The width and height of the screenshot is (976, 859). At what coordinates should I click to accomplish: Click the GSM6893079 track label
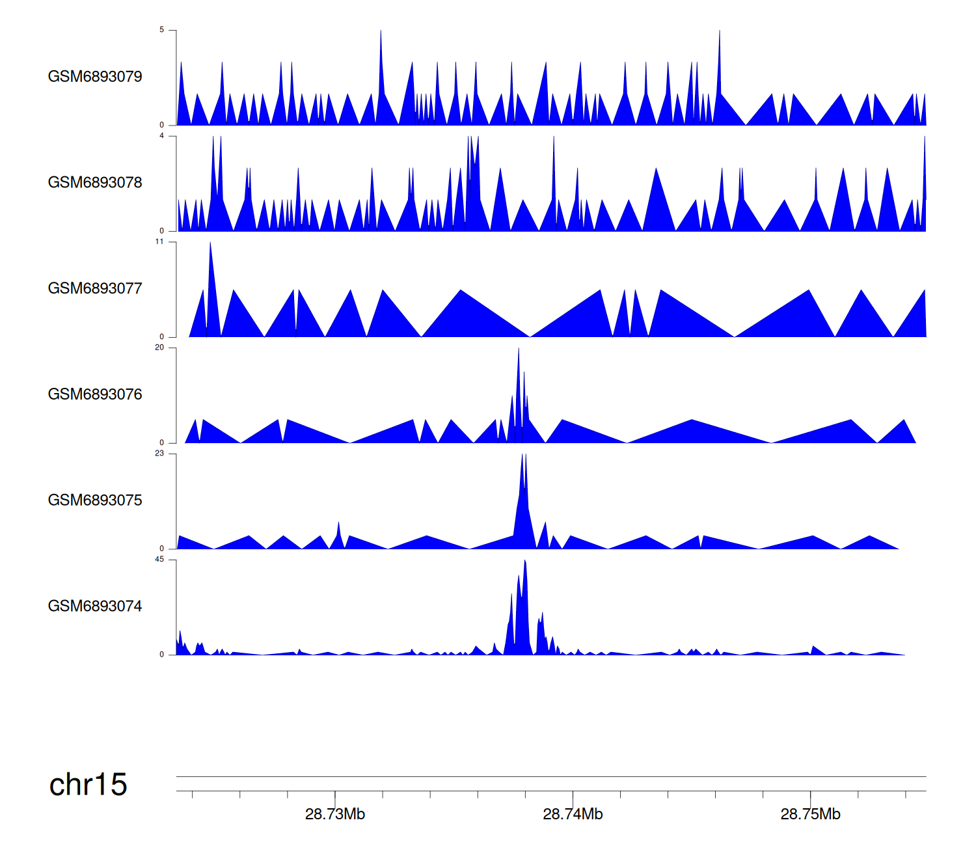coord(95,77)
